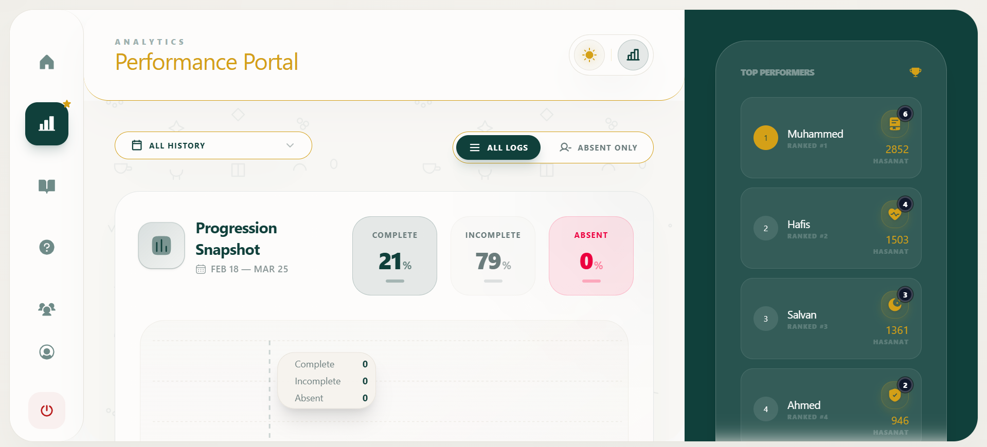
Task: Go to Home in sidebar
Action: point(47,62)
